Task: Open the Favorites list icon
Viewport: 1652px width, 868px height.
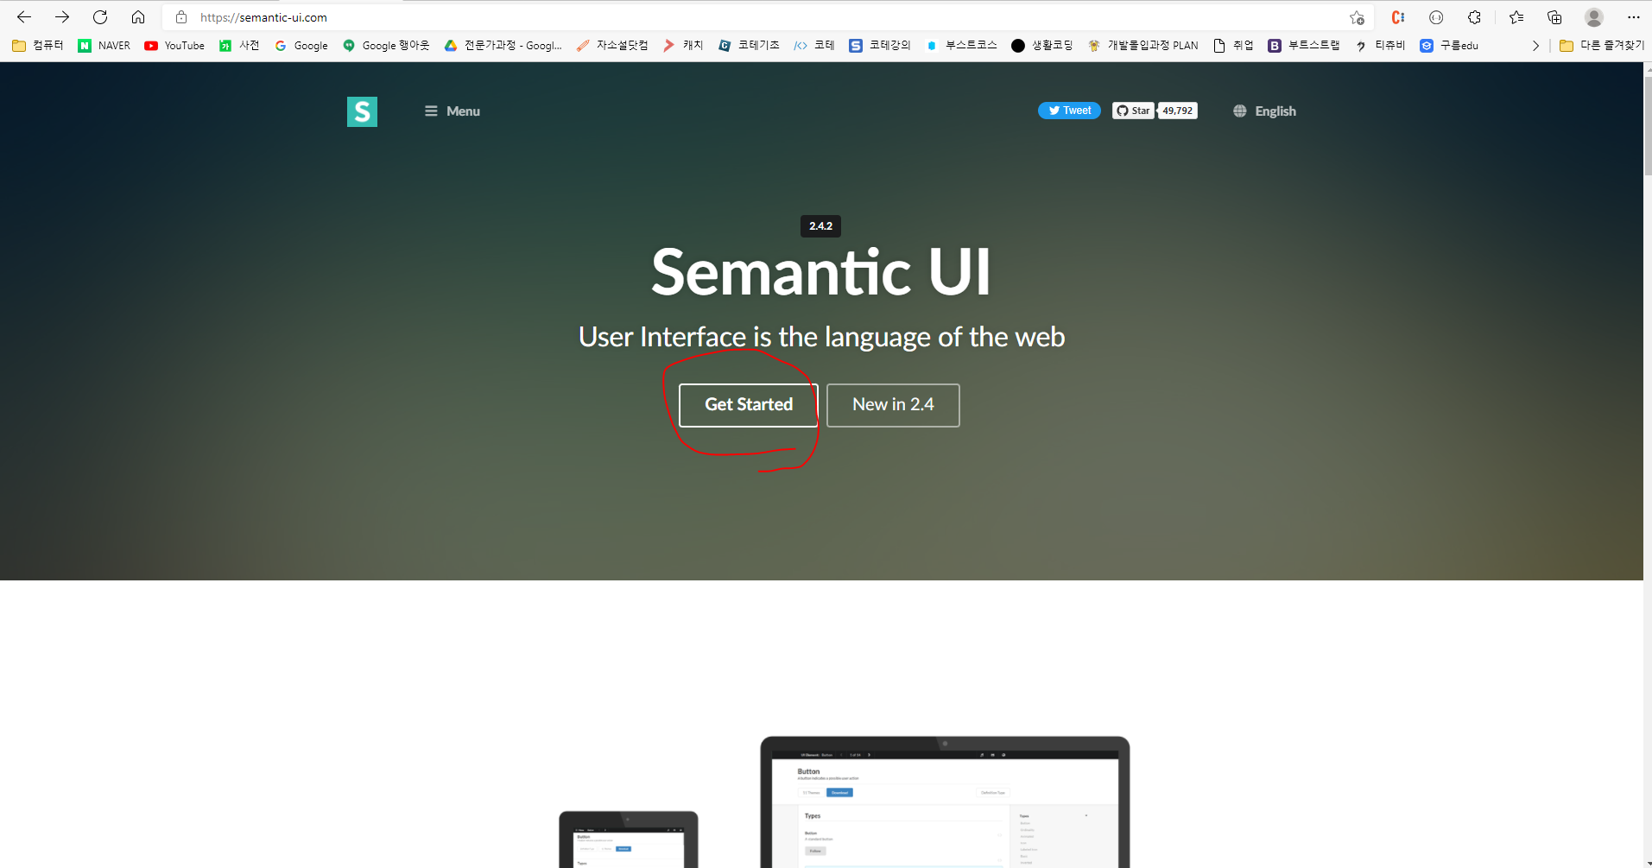Action: click(x=1516, y=17)
